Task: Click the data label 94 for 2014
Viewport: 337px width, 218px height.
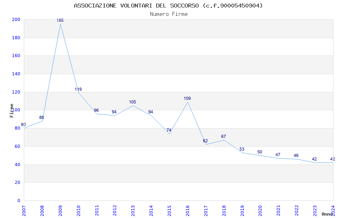Action: tap(150, 112)
